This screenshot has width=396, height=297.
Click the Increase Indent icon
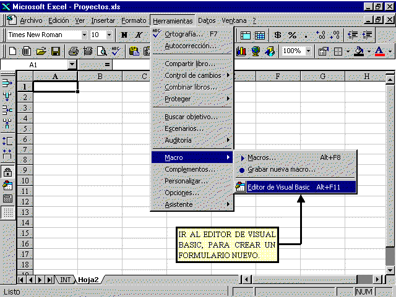[367, 35]
